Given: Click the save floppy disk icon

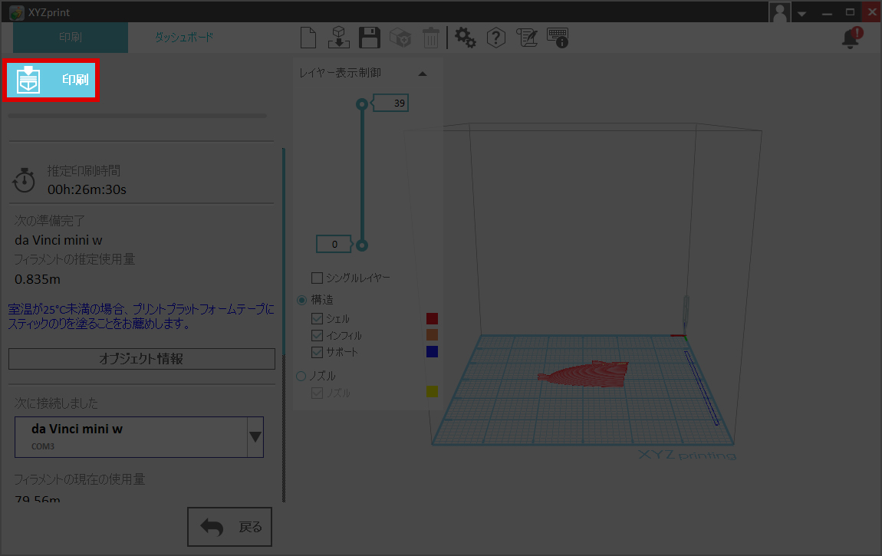Looking at the screenshot, I should tap(370, 38).
